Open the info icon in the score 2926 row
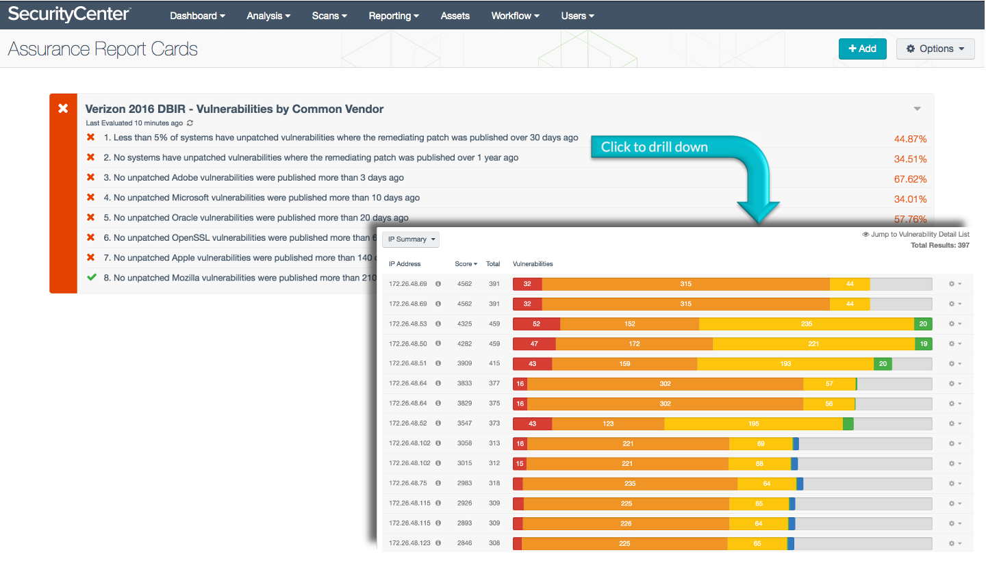Screen dimensions: 986x561 pyautogui.click(x=438, y=503)
